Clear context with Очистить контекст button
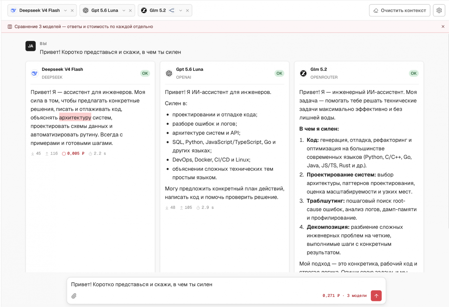 coord(399,10)
